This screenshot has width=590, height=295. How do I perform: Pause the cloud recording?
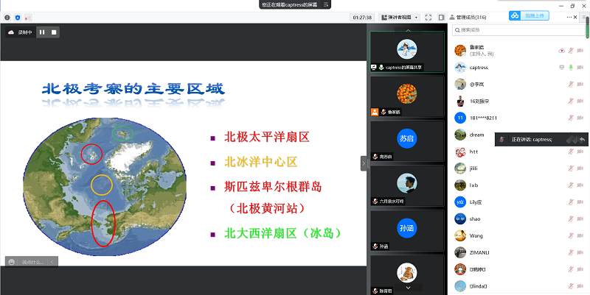pyautogui.click(x=42, y=32)
